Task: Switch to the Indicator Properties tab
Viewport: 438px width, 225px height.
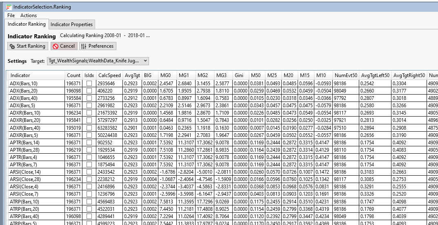Action: (x=72, y=24)
